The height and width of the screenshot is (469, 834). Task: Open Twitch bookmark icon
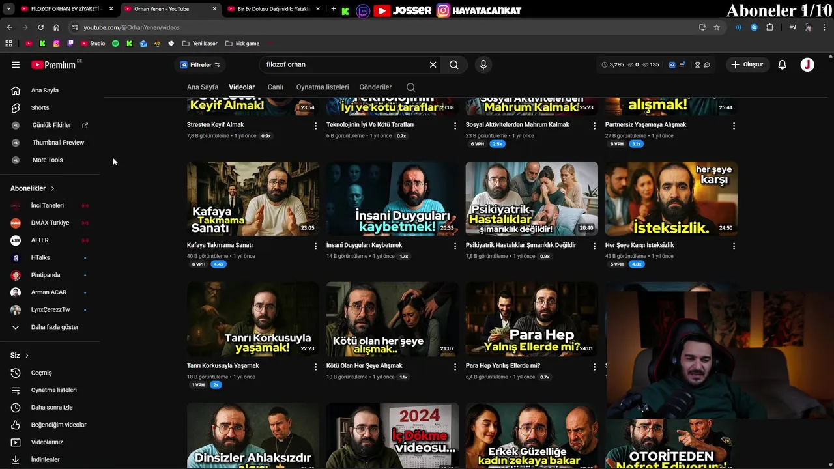pyautogui.click(x=70, y=44)
